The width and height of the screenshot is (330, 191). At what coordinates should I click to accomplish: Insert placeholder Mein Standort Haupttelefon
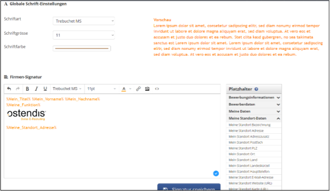pos(254,172)
